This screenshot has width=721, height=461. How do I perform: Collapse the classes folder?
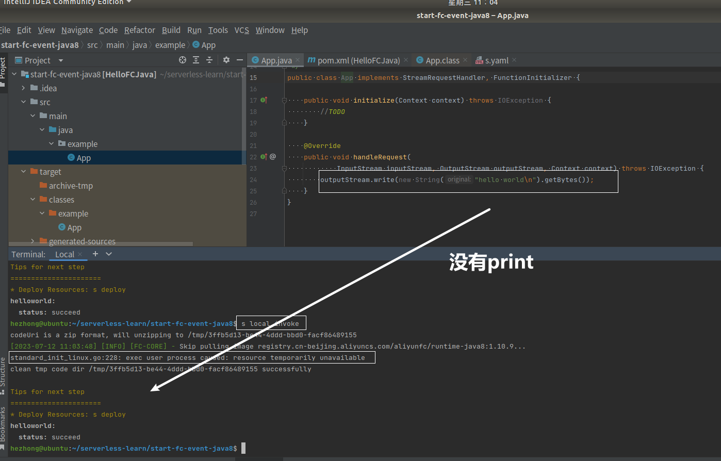(x=33, y=200)
